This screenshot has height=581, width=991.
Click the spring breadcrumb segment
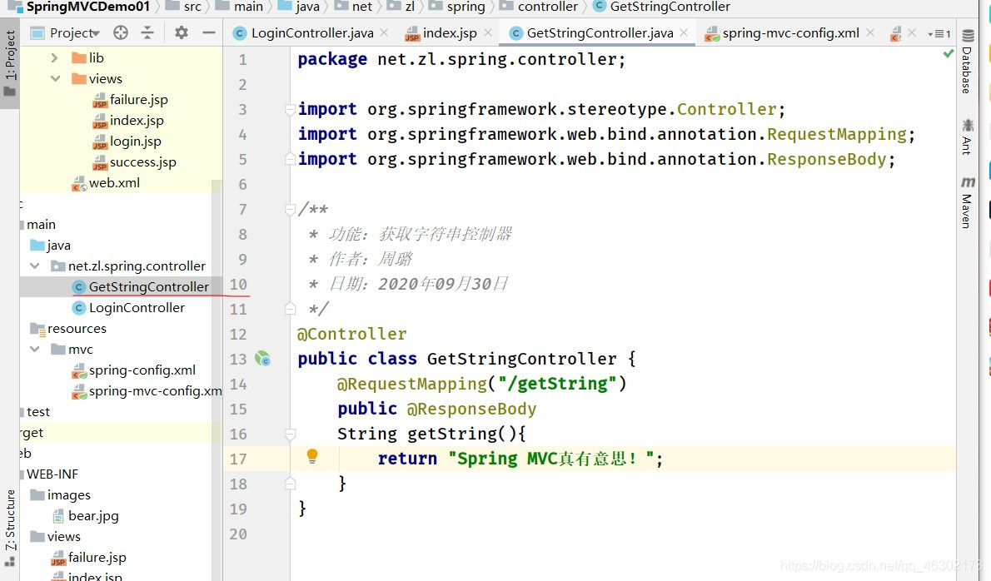click(x=457, y=7)
